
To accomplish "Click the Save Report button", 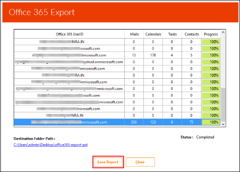I will coord(108,162).
